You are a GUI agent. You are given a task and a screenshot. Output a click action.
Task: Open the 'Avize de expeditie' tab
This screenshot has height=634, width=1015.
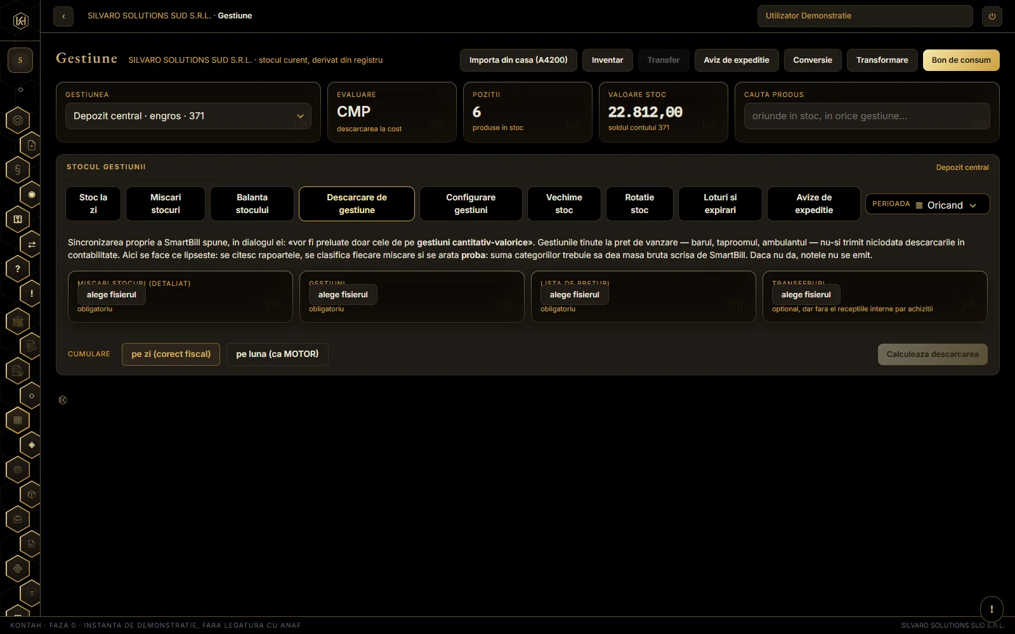(x=814, y=204)
